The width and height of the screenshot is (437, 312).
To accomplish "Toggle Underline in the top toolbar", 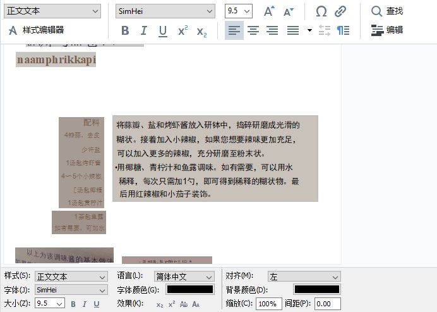I will pos(163,31).
